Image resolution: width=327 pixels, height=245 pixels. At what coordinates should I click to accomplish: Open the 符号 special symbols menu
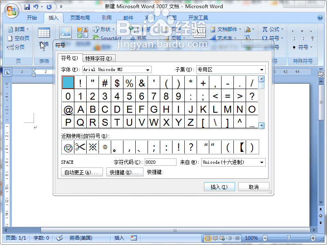(303, 47)
